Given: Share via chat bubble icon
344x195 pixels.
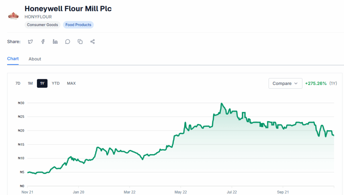Looking at the screenshot, I should coord(68,42).
